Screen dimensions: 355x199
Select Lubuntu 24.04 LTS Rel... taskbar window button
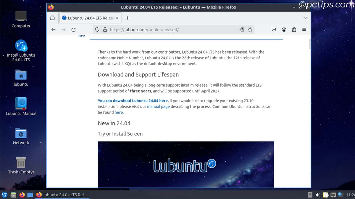[x=62, y=195]
